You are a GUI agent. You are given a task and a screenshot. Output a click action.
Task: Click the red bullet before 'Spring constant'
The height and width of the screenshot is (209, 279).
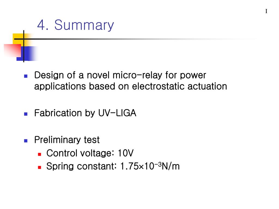40,167
